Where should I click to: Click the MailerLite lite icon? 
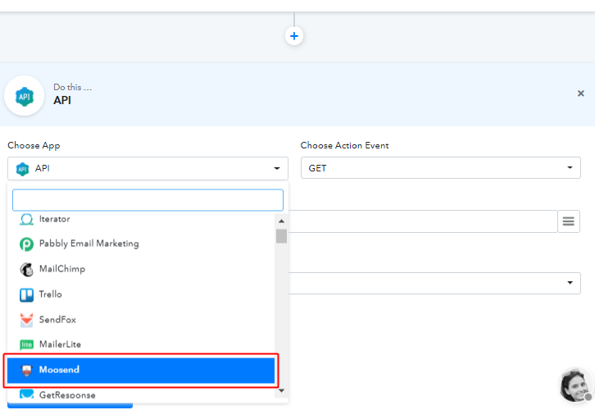(26, 344)
